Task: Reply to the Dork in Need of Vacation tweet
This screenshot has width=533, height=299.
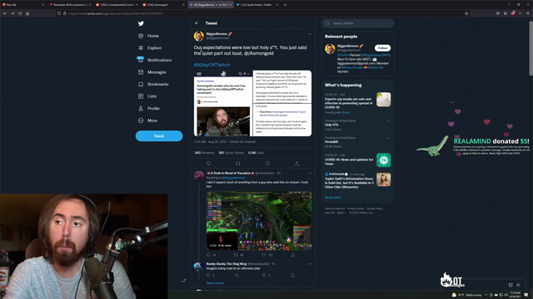Action: pyautogui.click(x=208, y=255)
